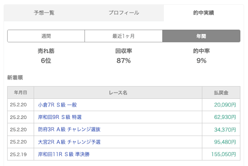Click the 払戻金 column header
Screen dimensions: 248x166
coord(221,93)
